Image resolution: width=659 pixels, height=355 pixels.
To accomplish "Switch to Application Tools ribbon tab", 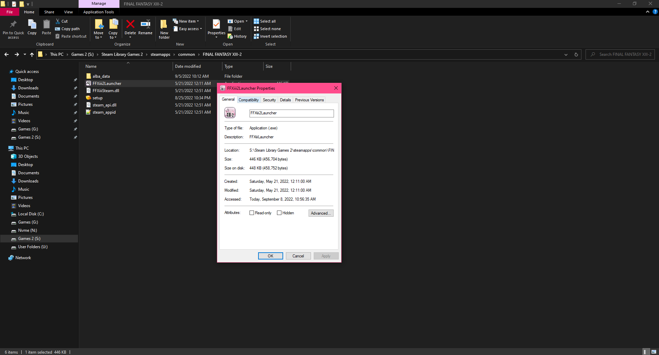I will pyautogui.click(x=99, y=12).
